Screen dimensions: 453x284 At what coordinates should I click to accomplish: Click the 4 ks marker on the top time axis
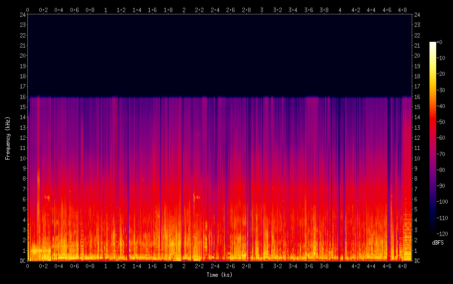click(340, 10)
